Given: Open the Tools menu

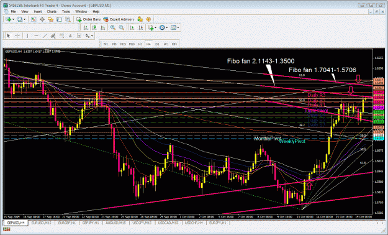Looking at the screenshot, I should pos(66,11).
